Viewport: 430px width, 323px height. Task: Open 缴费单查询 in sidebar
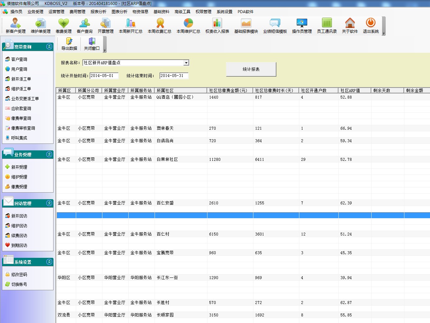18,118
